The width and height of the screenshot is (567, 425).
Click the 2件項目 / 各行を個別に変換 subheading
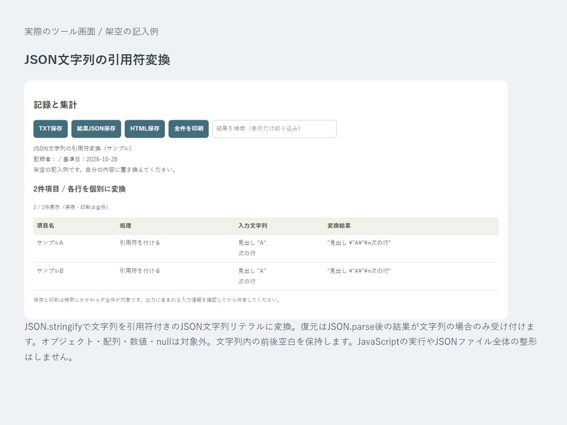[80, 189]
